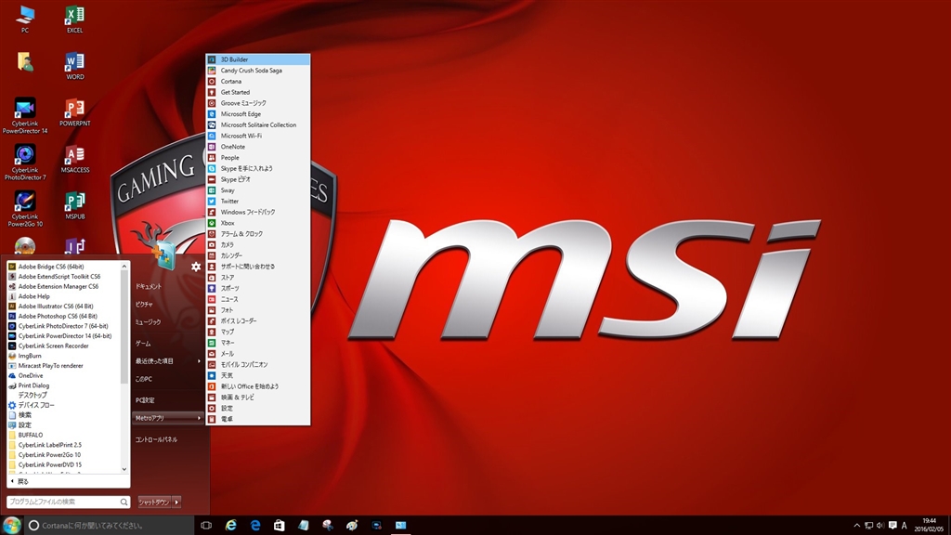Select Candy Crush Soda Saga entry
The image size is (951, 535).
[x=251, y=71]
